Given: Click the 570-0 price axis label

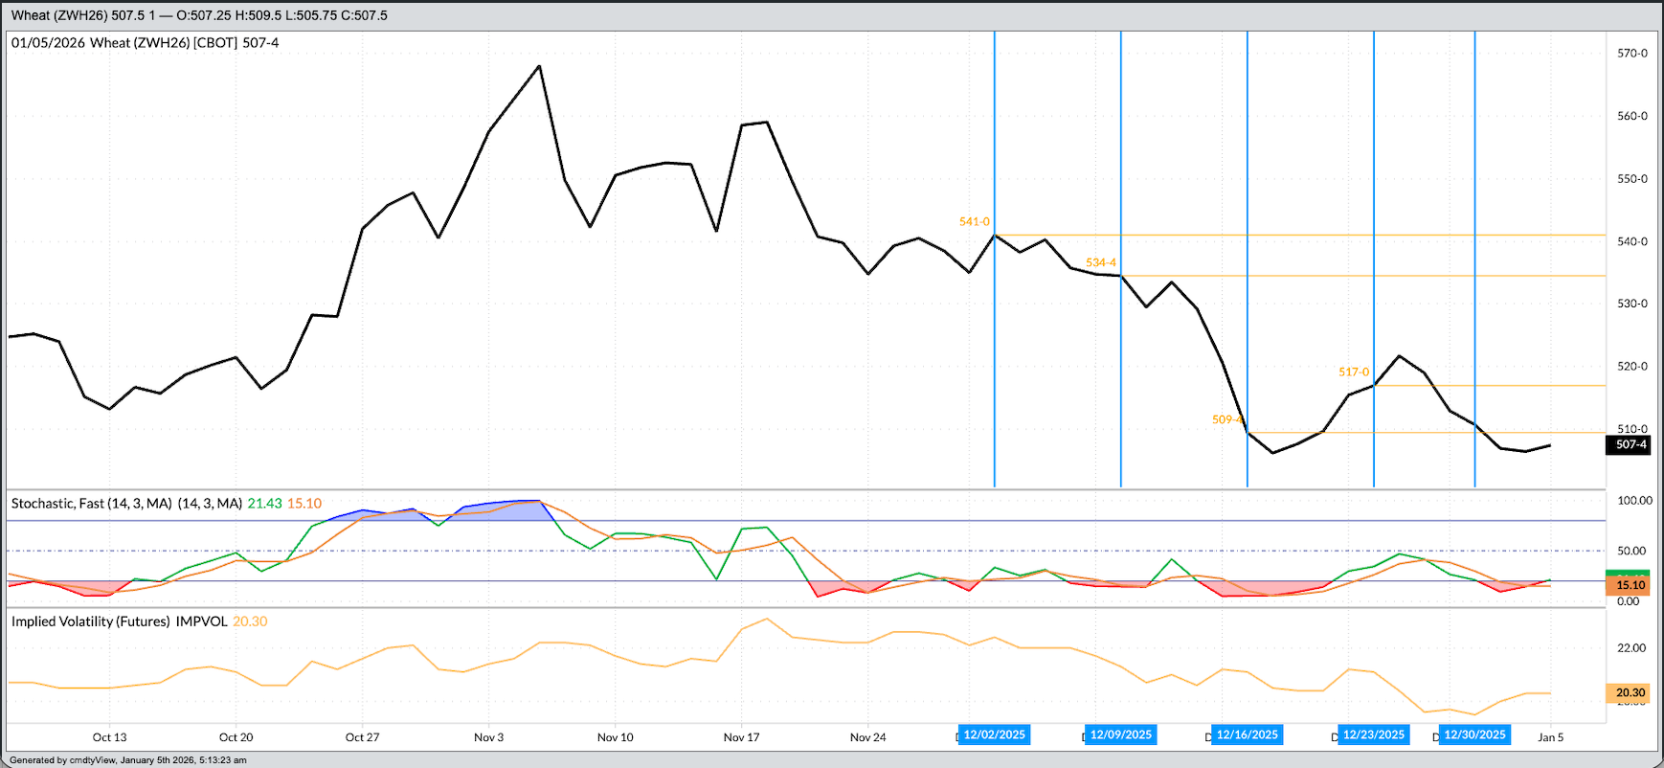Looking at the screenshot, I should pyautogui.click(x=1631, y=54).
